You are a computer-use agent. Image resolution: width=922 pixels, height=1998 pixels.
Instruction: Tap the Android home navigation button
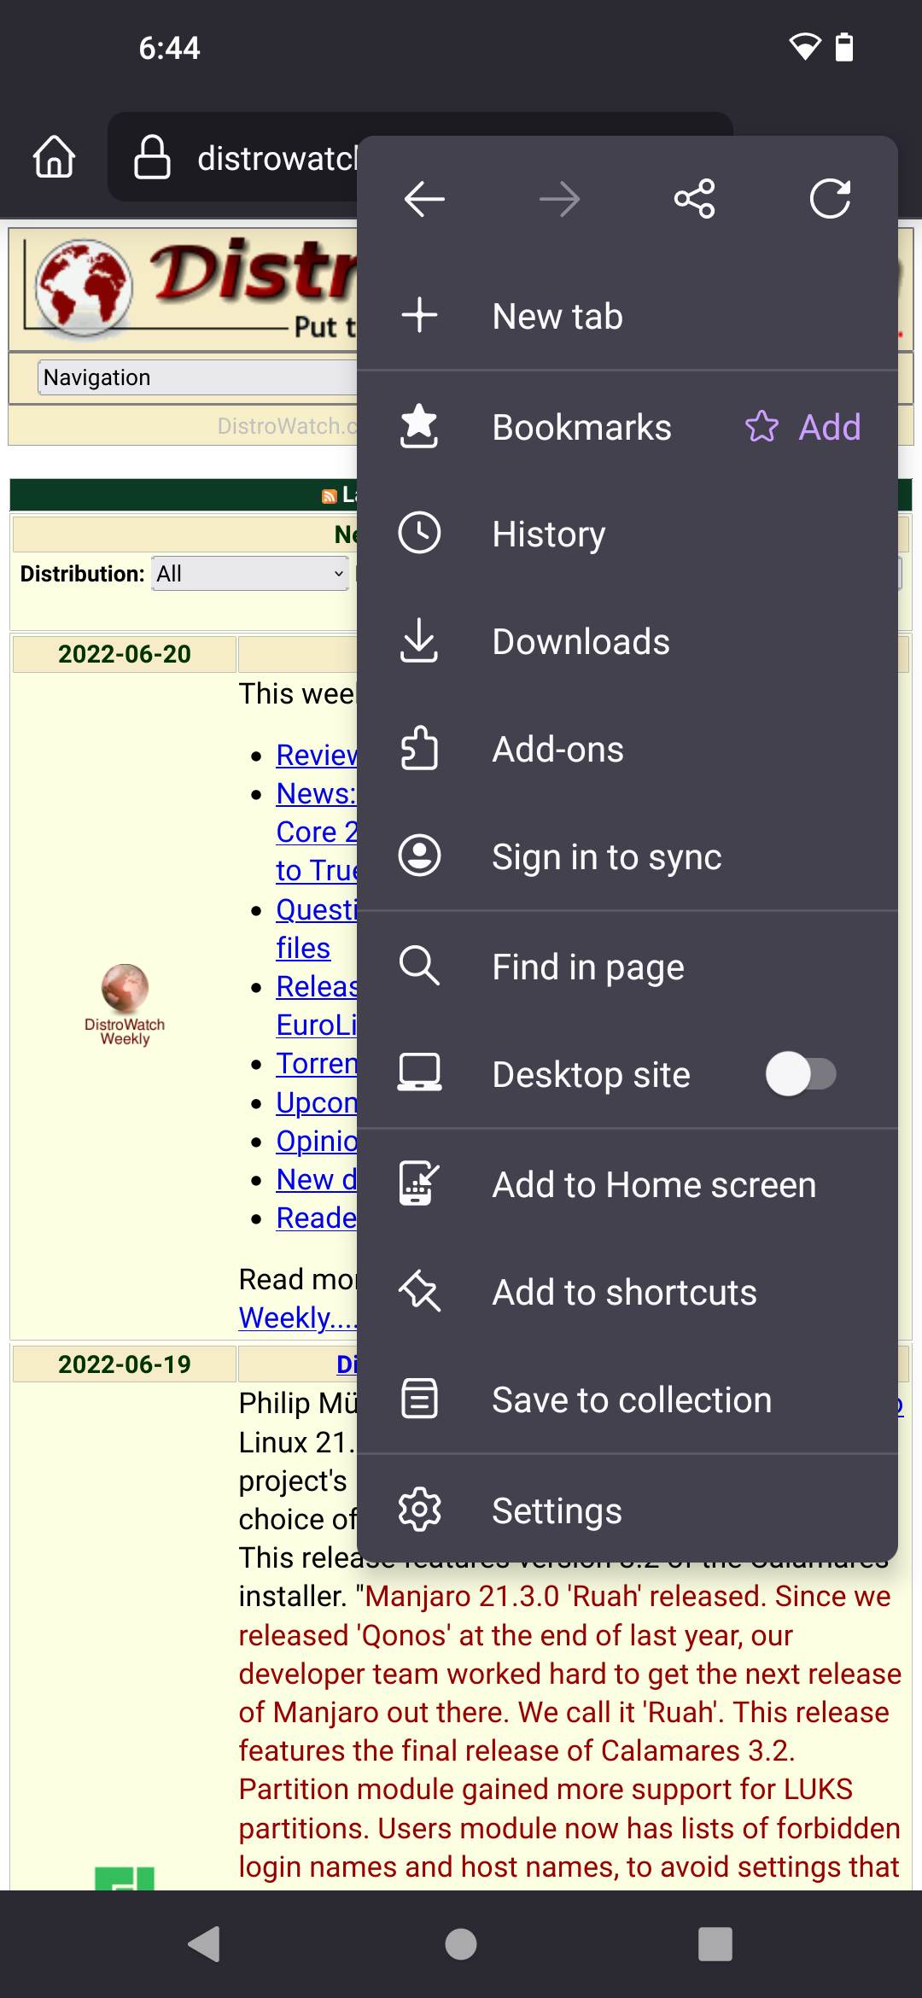461,1944
